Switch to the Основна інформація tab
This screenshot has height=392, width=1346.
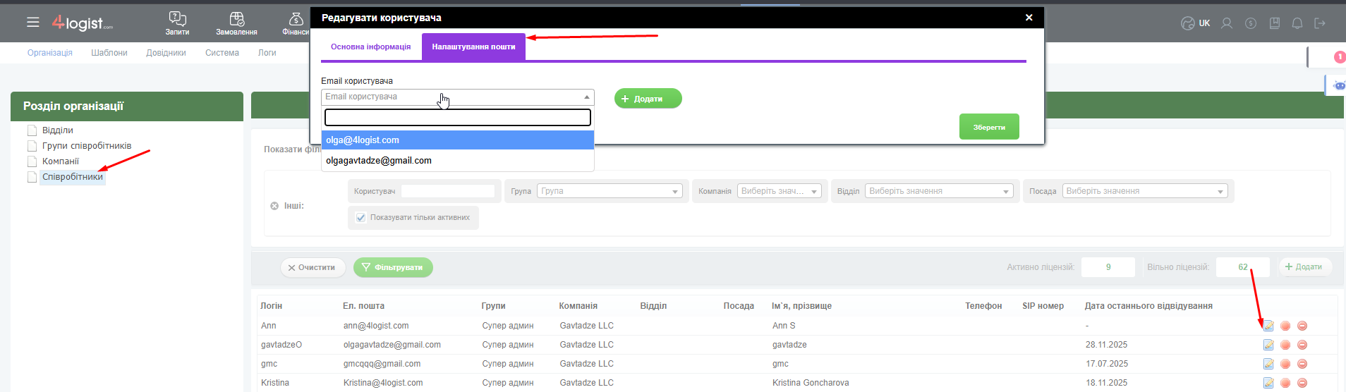coord(370,47)
